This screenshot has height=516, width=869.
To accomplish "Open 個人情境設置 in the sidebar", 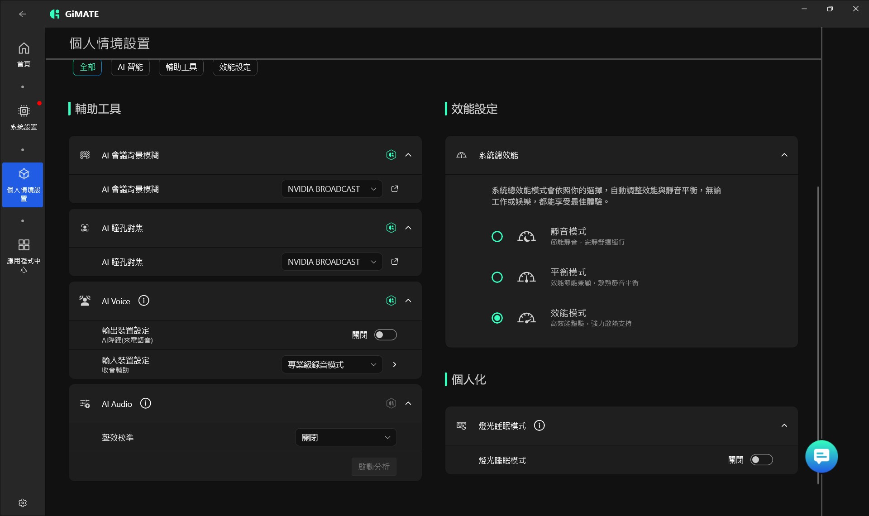I will [x=23, y=185].
